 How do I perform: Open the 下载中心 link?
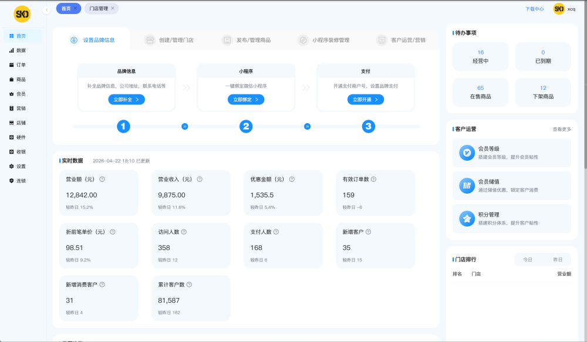(534, 9)
